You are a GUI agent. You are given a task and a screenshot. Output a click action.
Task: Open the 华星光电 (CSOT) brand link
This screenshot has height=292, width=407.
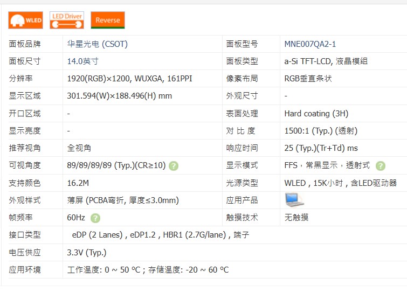pos(97,44)
